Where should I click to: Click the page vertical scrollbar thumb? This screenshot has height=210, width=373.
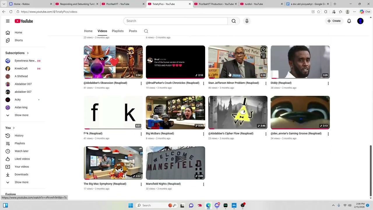pyautogui.click(x=371, y=171)
